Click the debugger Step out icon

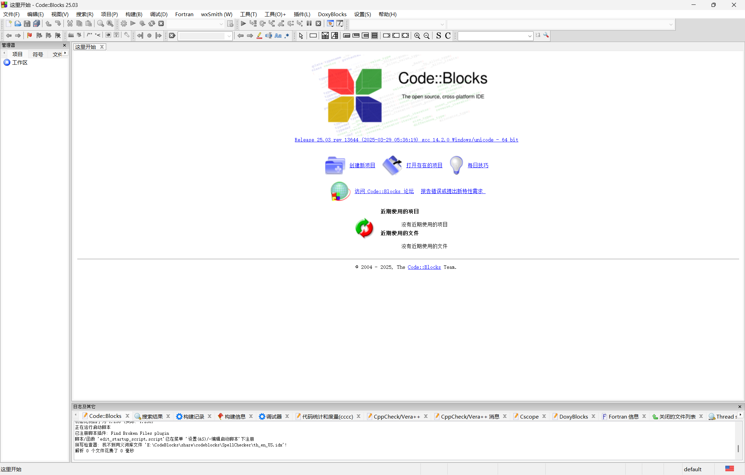pos(281,23)
